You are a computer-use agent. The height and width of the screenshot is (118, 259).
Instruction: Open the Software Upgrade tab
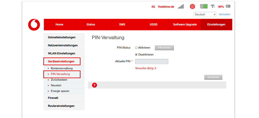pyautogui.click(x=185, y=24)
